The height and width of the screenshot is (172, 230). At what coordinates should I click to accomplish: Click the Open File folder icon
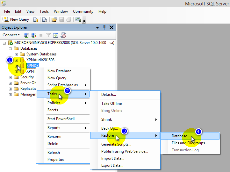point(54,19)
